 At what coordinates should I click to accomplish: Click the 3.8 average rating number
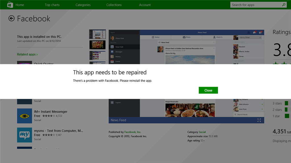tap(282, 50)
